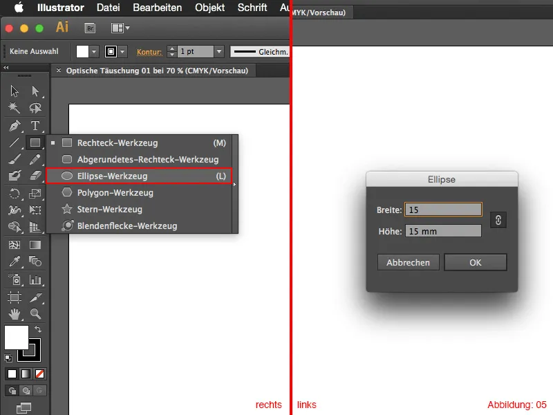Select the Perspective Grid tool

pos(35,227)
